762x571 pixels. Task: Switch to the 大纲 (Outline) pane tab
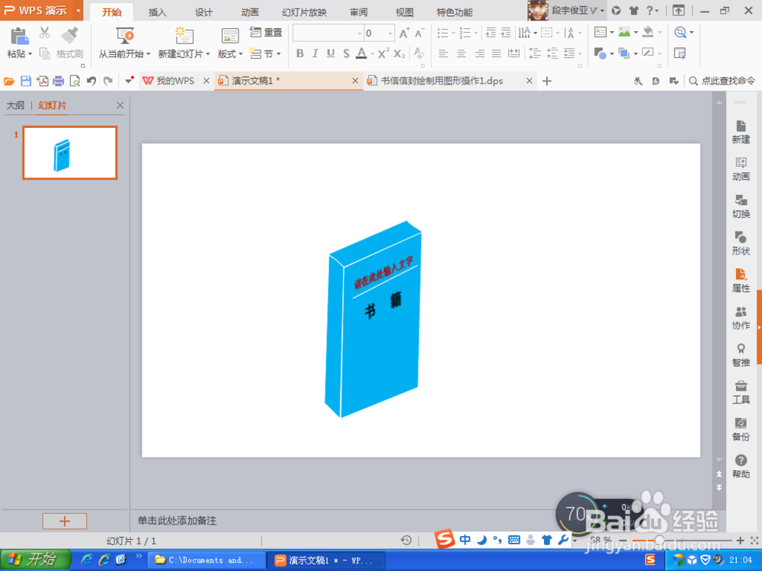point(15,105)
